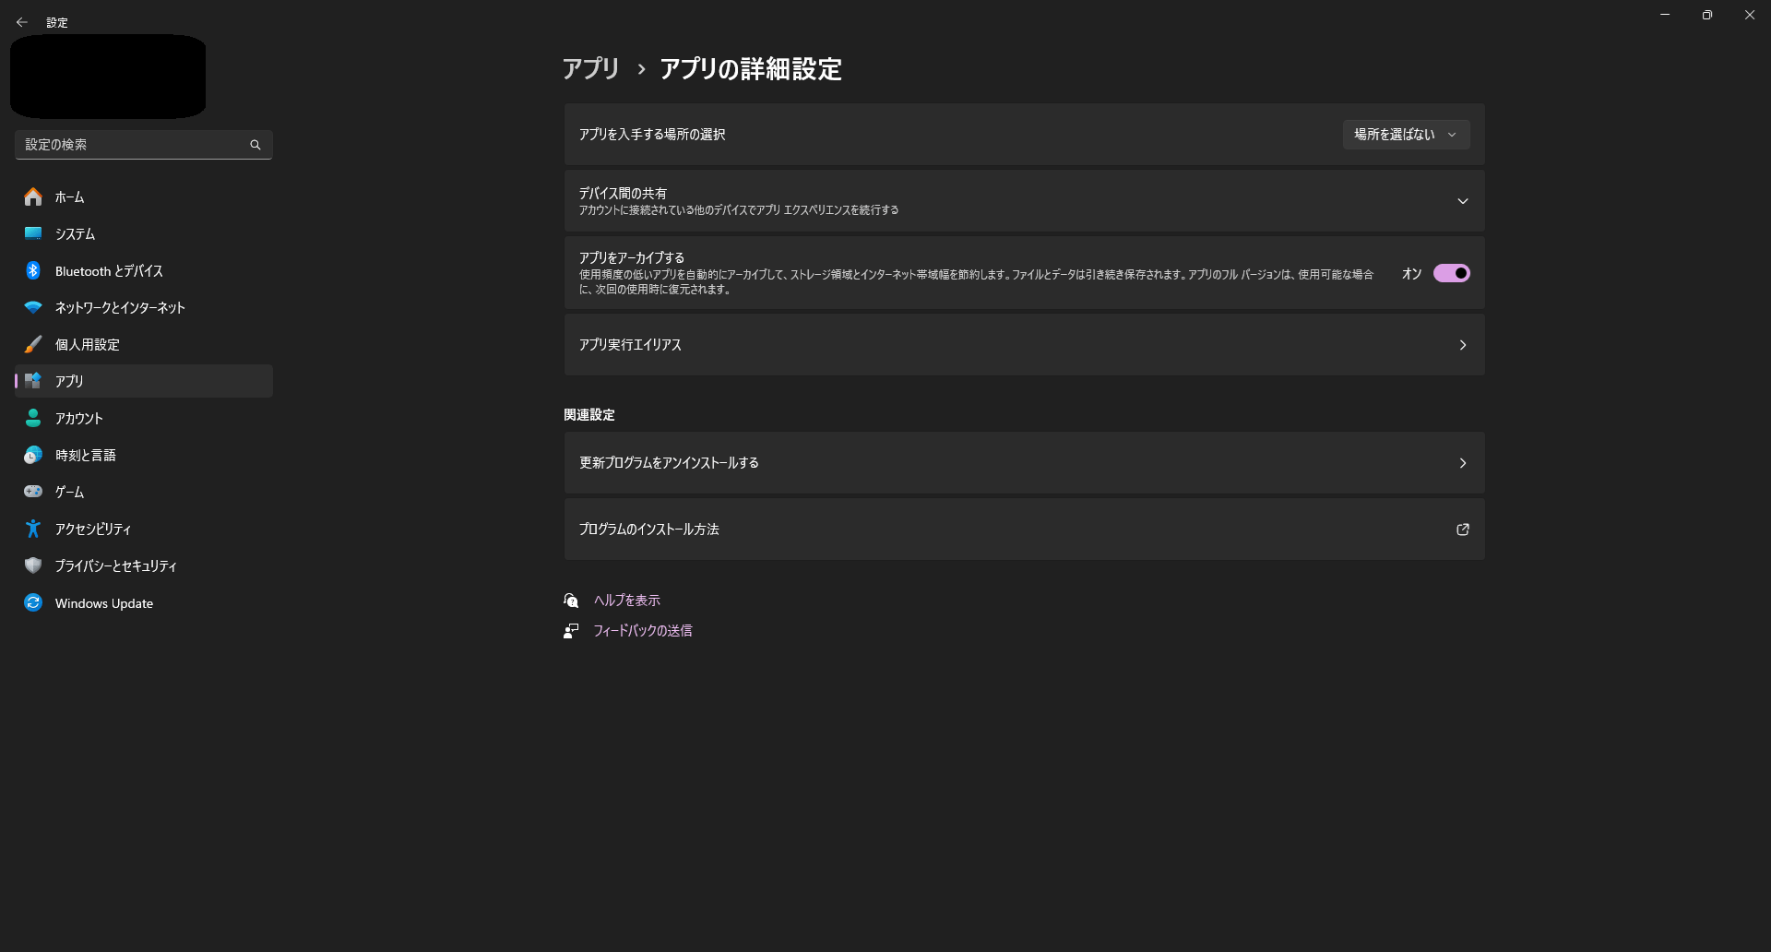This screenshot has width=1771, height=952.
Task: Click the Bluetooth icon in sidebar
Action: 33,270
